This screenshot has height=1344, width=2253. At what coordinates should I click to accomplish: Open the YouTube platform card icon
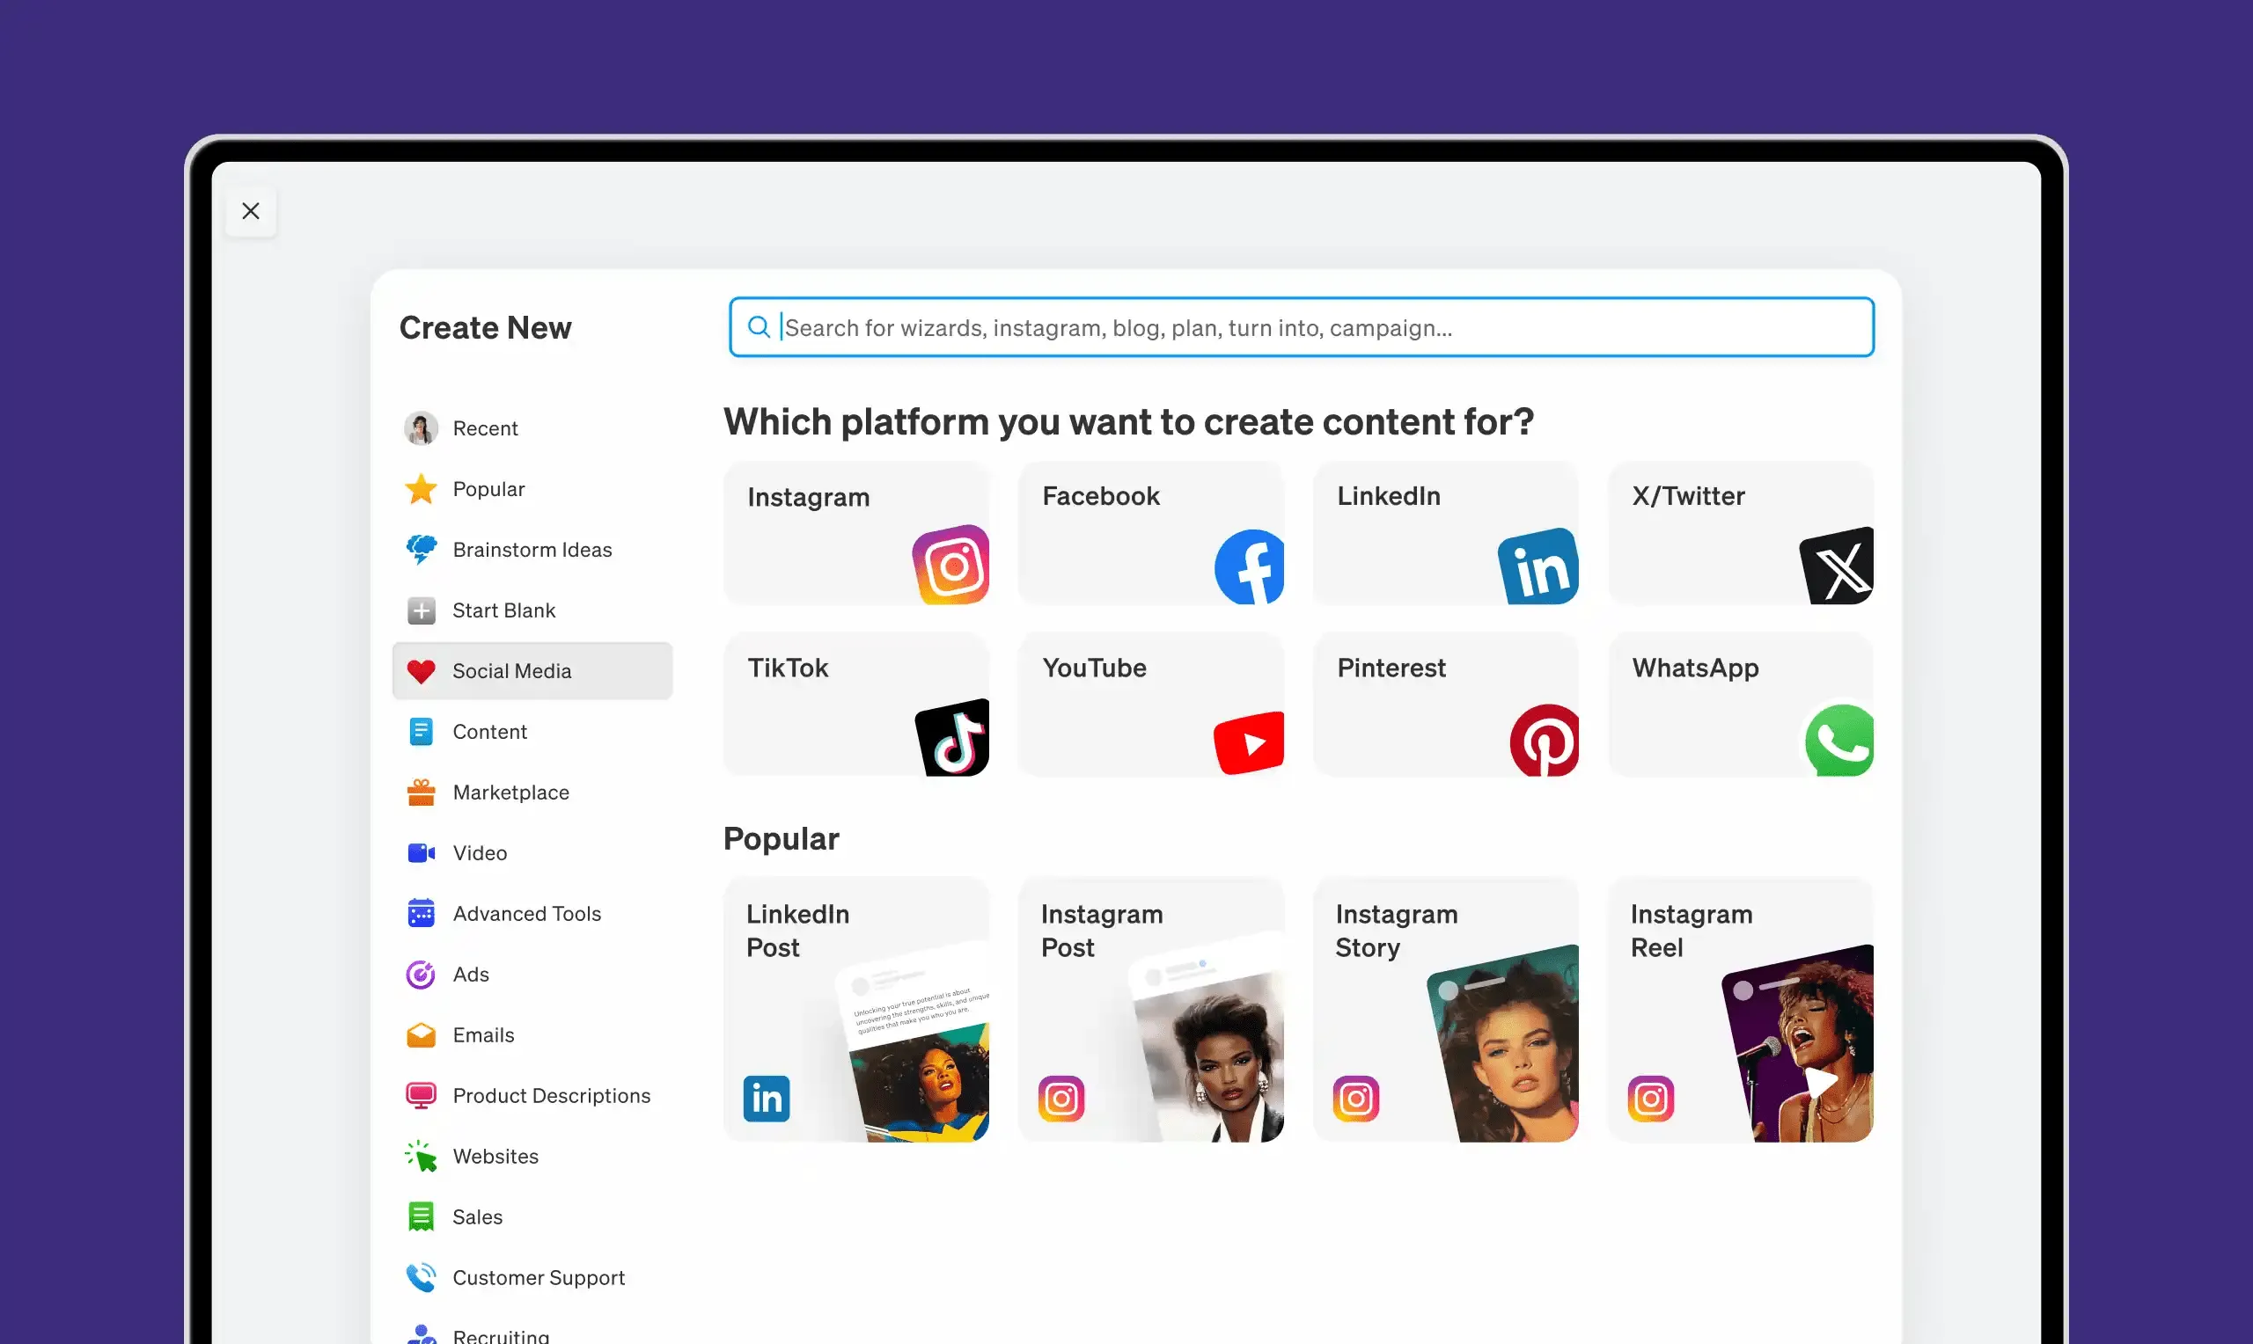1249,742
